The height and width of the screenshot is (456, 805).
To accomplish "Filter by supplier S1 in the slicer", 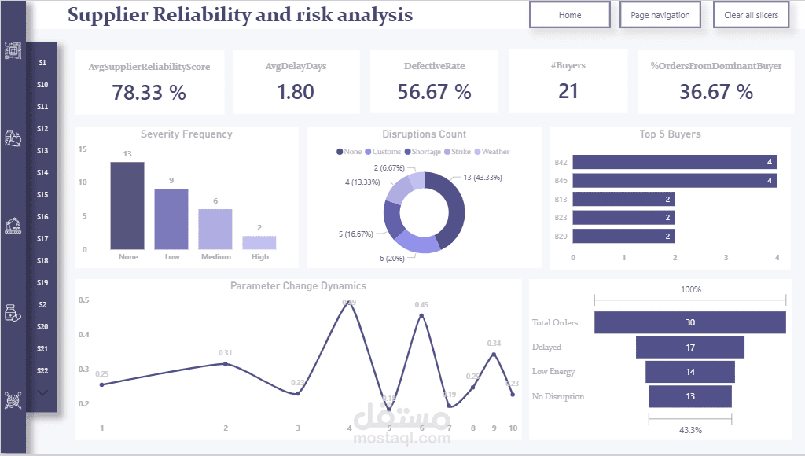I will [x=42, y=63].
